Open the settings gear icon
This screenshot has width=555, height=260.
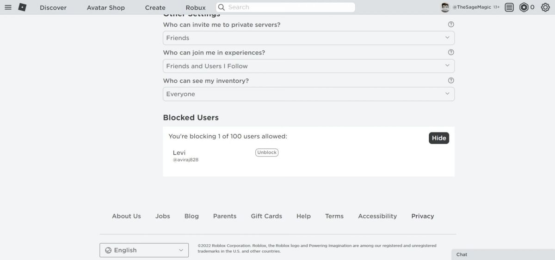click(545, 7)
